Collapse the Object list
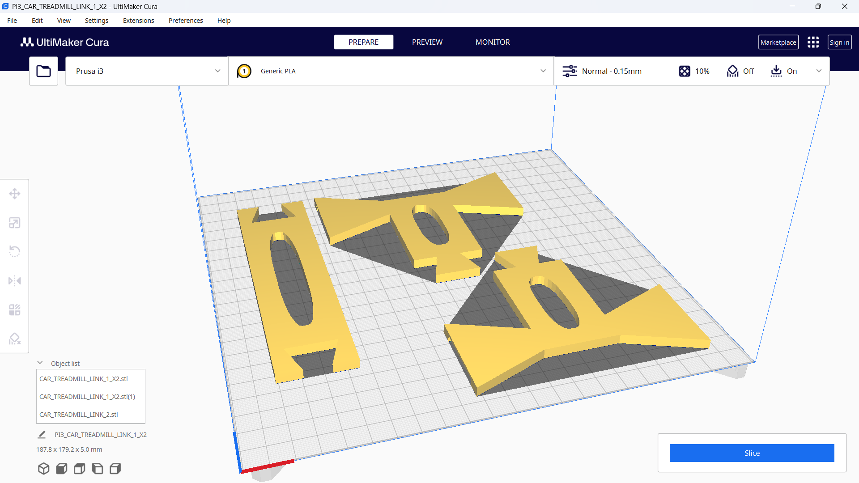The width and height of the screenshot is (859, 483). pos(40,363)
